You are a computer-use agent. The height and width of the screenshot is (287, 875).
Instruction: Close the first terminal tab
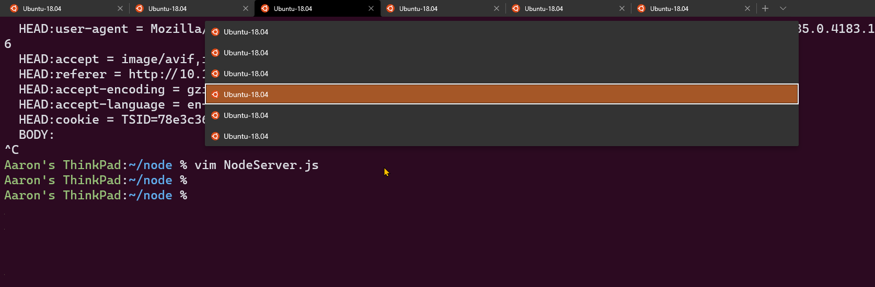pos(120,8)
